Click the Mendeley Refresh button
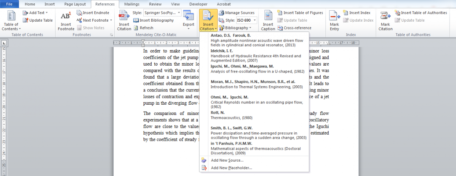456x176 pixels. pyautogui.click(x=143, y=28)
